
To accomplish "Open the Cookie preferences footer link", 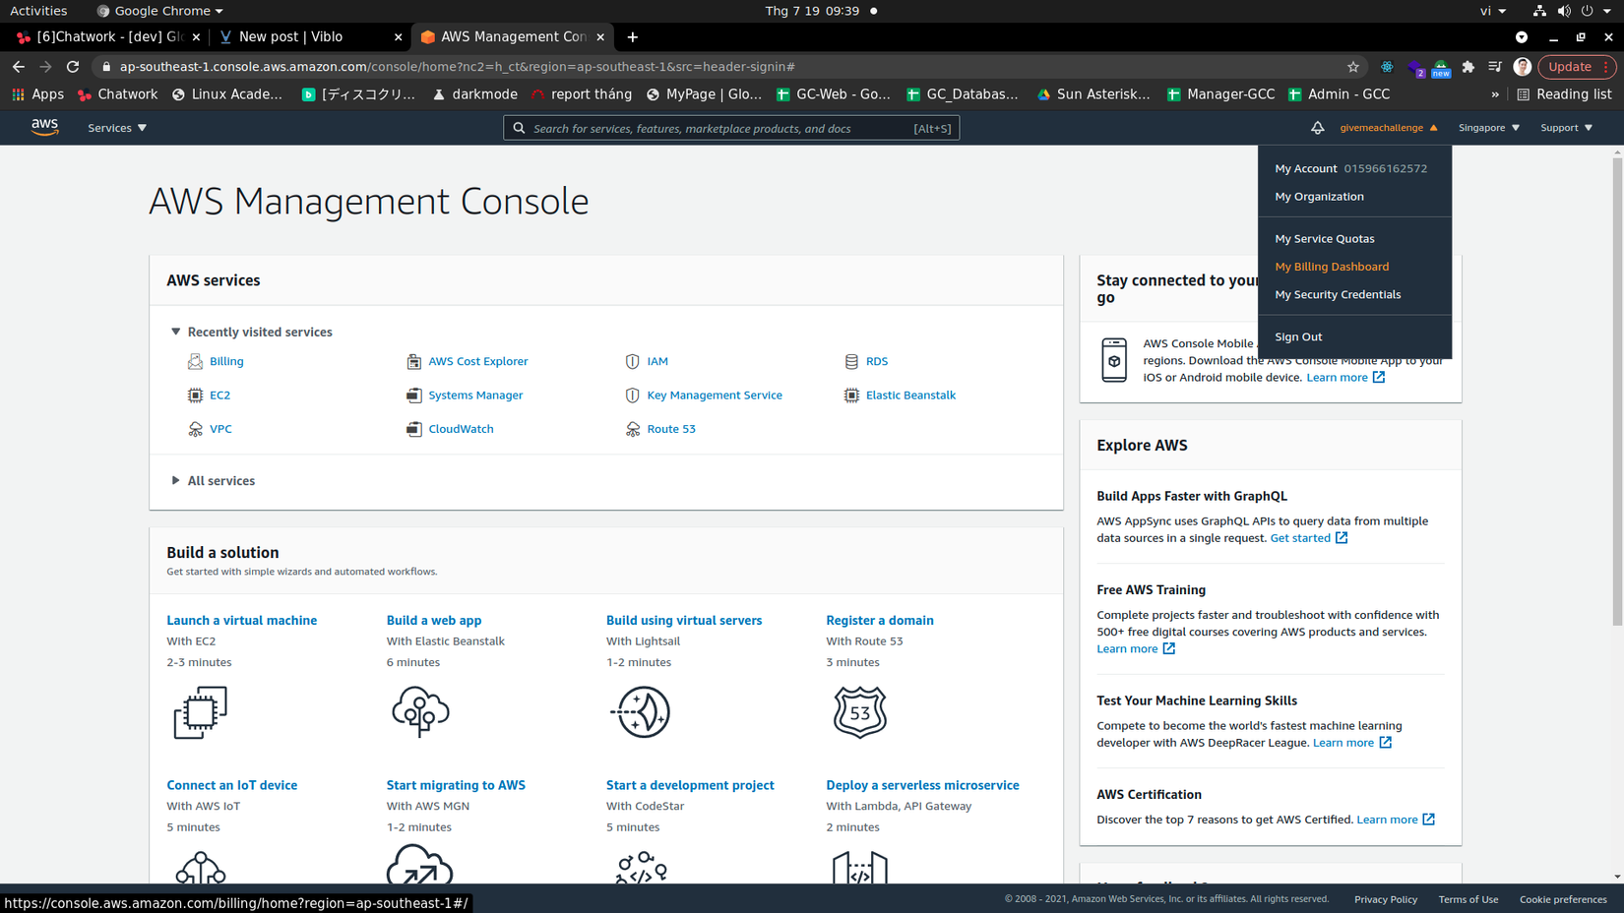I will pos(1563,899).
